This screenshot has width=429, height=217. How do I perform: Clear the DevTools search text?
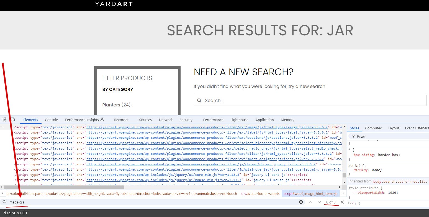click(x=301, y=202)
